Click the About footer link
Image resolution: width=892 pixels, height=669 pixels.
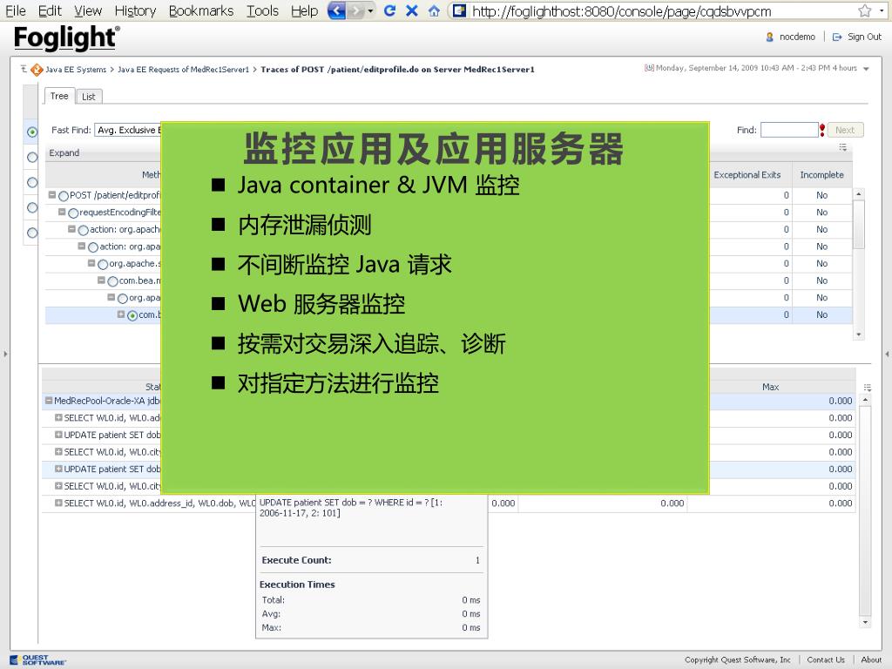pos(871,660)
